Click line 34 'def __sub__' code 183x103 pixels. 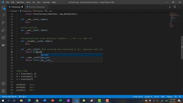pos(35,19)
